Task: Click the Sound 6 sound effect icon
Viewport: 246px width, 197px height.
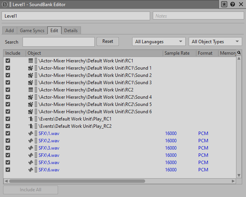Action: (31, 112)
